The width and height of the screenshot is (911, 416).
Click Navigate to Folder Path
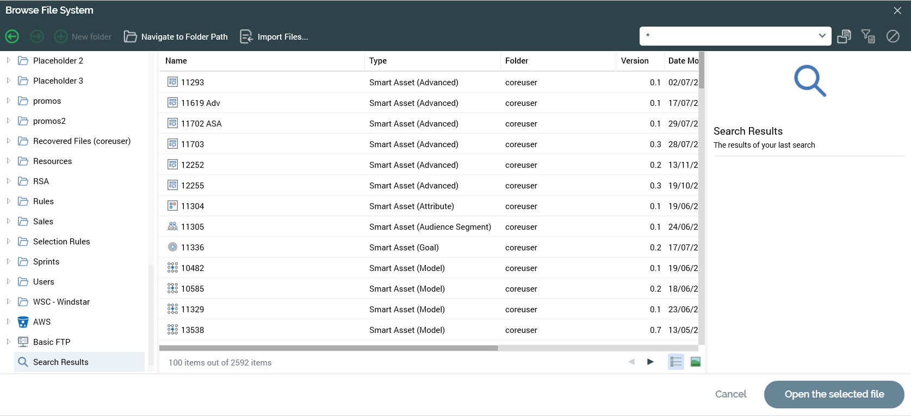pyautogui.click(x=176, y=36)
